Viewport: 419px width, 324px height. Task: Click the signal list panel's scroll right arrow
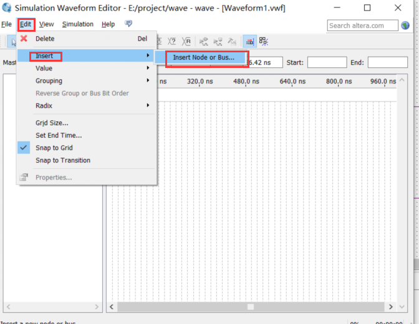pyautogui.click(x=97, y=307)
